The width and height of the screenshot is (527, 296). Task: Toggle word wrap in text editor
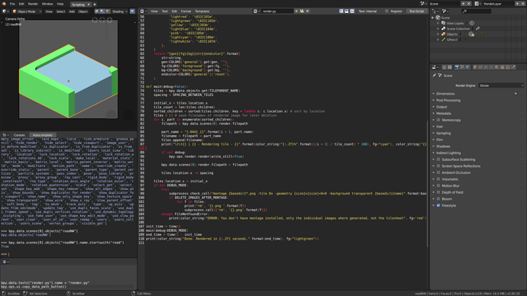point(347,11)
